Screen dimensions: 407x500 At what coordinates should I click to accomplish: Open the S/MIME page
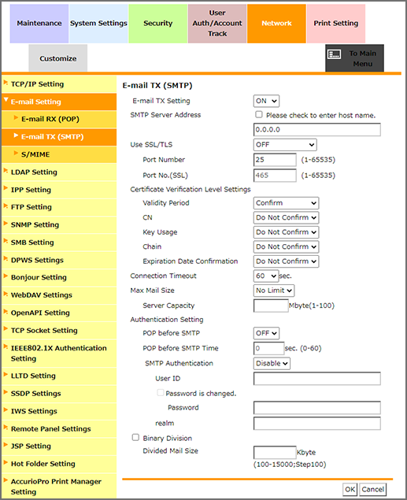59,154
